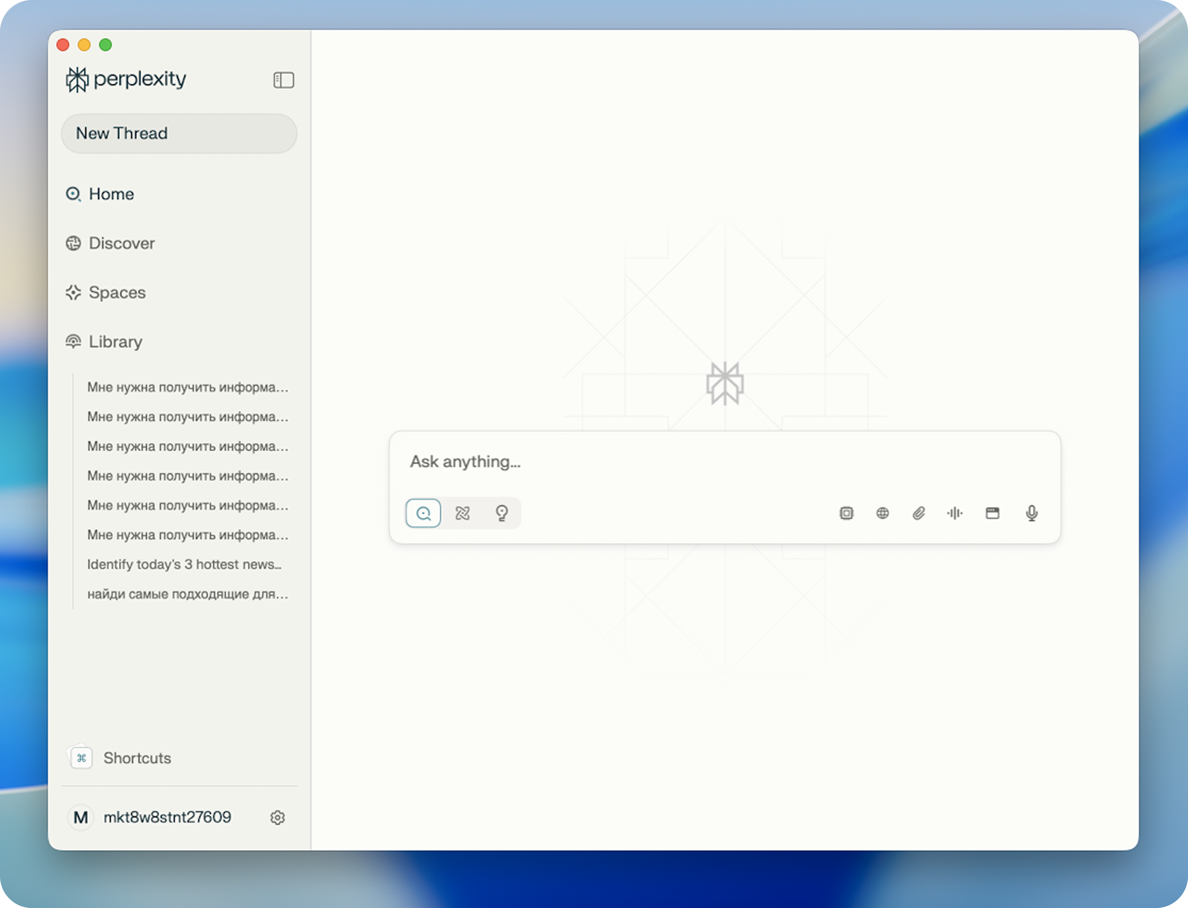The width and height of the screenshot is (1188, 908).
Task: Open the Spaces section
Action: click(117, 292)
